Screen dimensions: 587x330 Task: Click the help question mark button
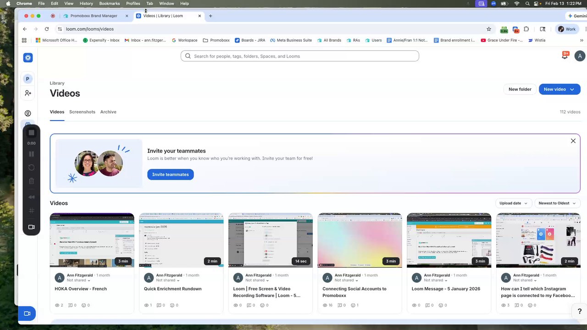tap(580, 312)
